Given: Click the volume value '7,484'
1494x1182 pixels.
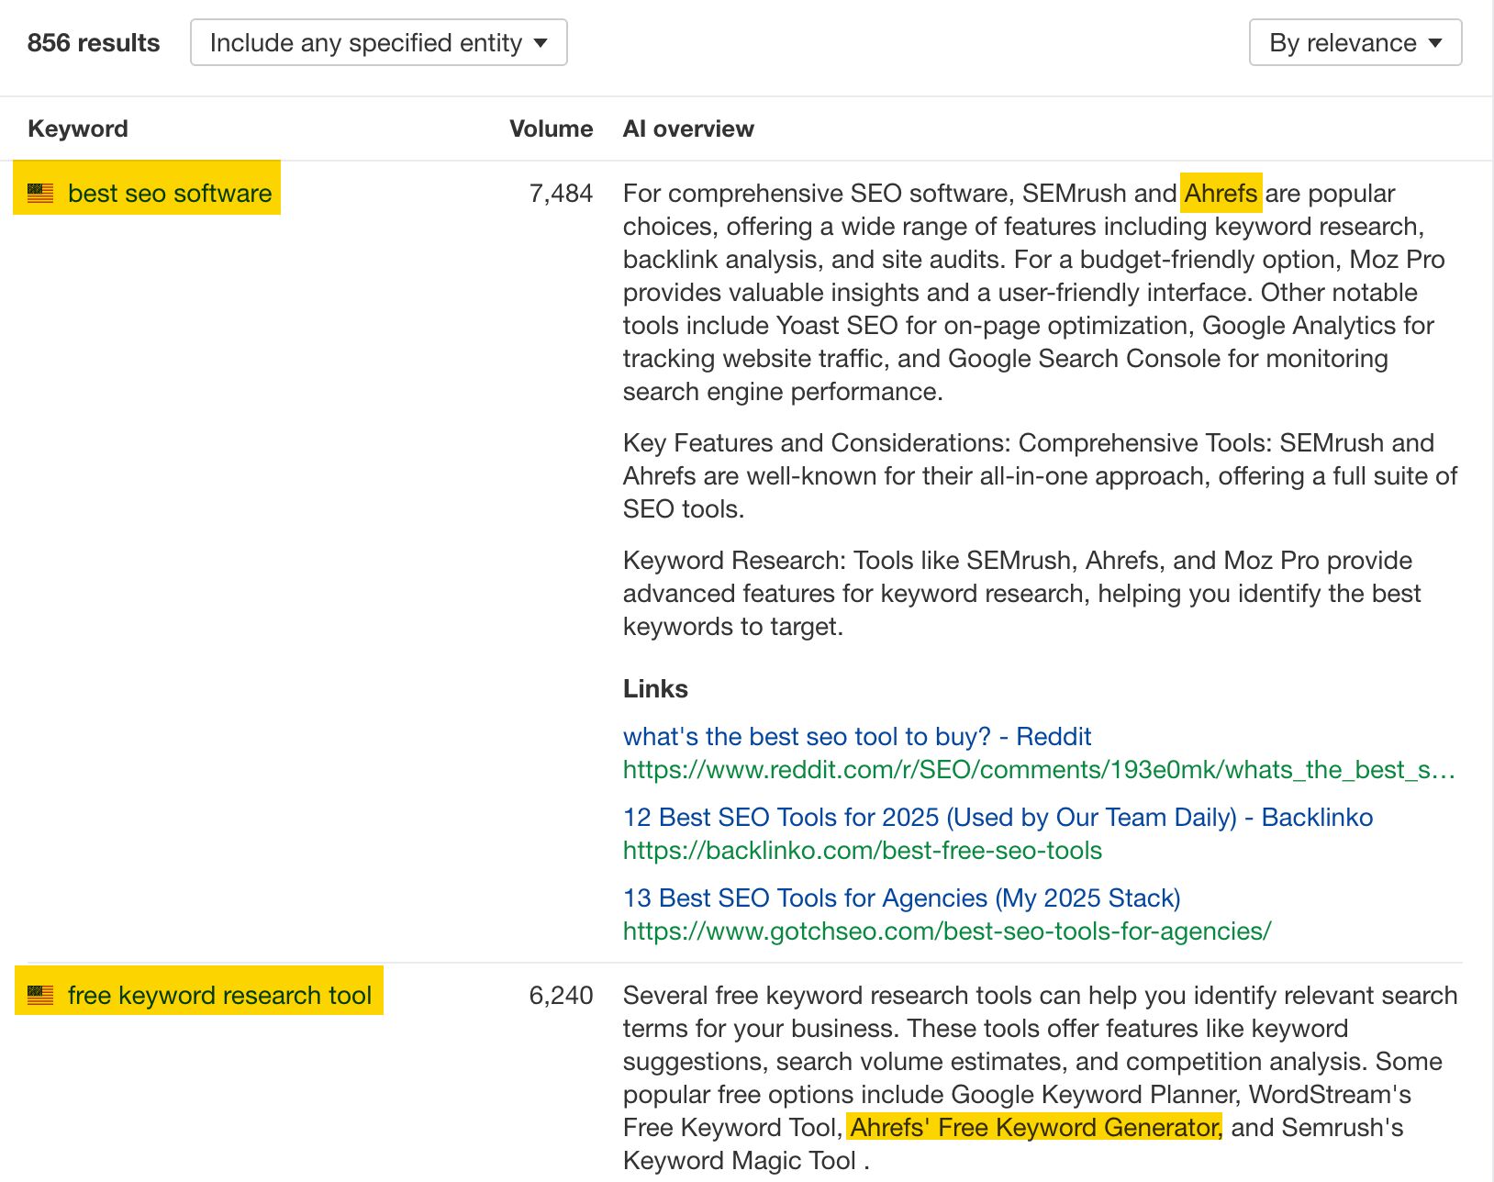Looking at the screenshot, I should pyautogui.click(x=561, y=193).
